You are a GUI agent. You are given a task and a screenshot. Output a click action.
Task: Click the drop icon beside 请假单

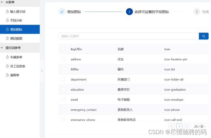point(7,75)
